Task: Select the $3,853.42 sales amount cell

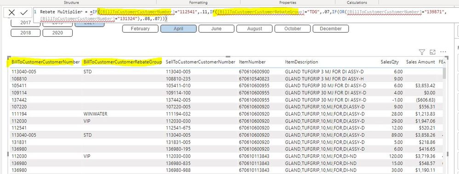Action: coord(425,86)
